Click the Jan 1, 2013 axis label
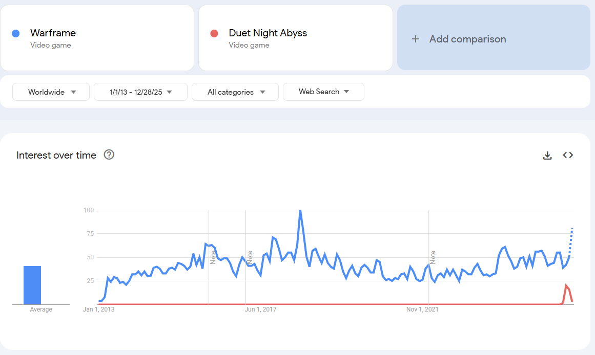The height and width of the screenshot is (355, 595). pyautogui.click(x=99, y=309)
